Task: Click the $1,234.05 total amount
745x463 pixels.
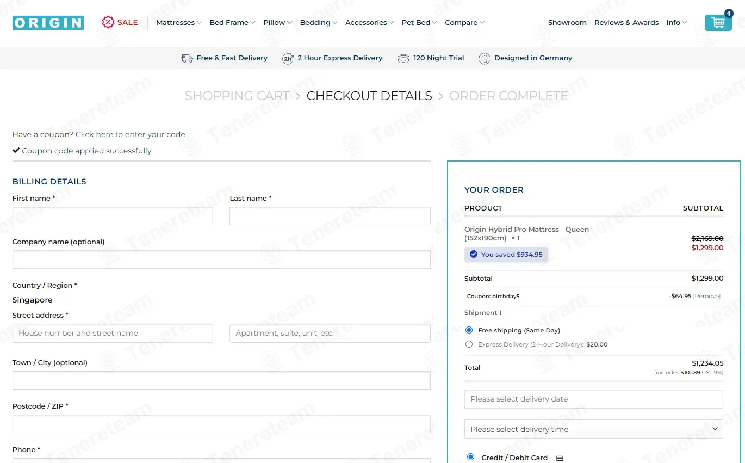Action: (707, 363)
